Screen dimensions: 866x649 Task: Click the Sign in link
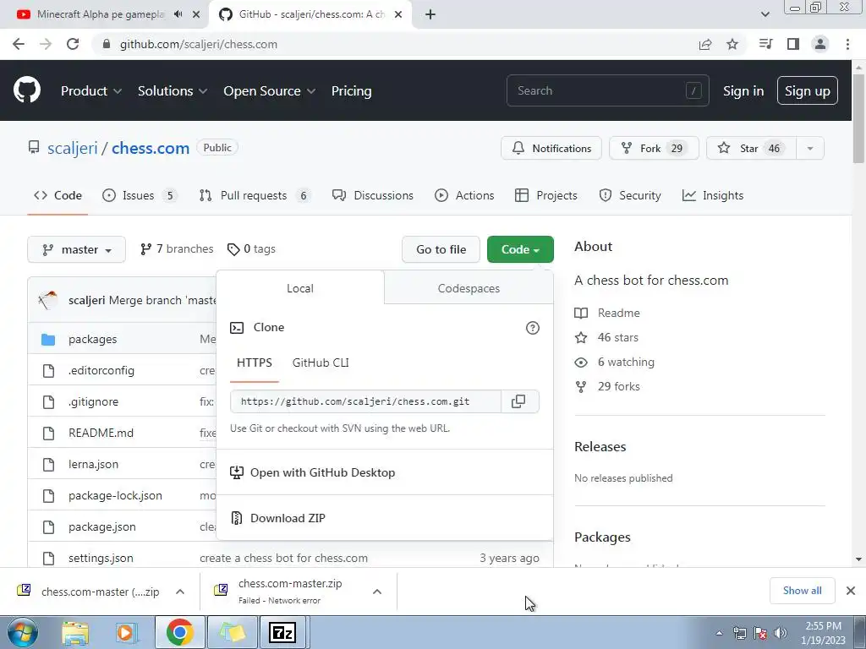(743, 90)
